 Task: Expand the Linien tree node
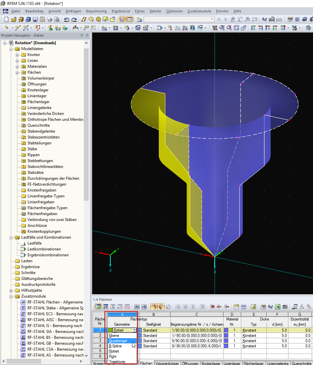pos(17,61)
